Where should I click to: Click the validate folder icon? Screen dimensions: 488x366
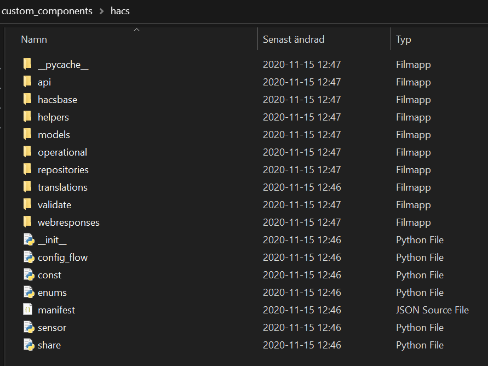27,204
